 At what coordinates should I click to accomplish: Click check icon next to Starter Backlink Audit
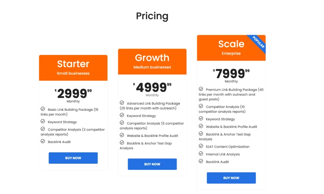pyautogui.click(x=43, y=141)
